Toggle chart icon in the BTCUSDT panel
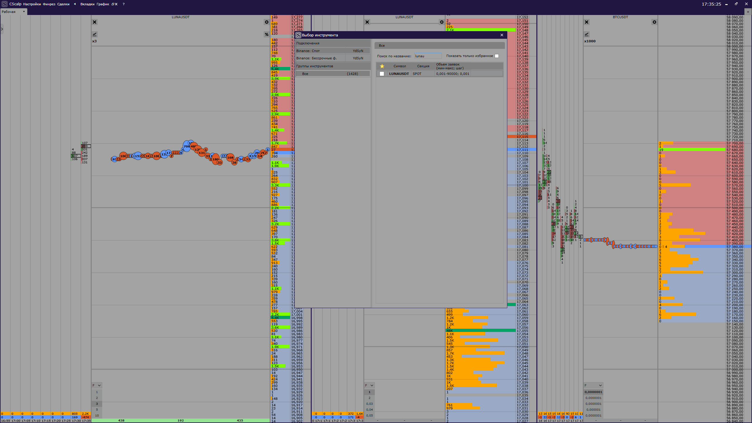 pos(587,34)
